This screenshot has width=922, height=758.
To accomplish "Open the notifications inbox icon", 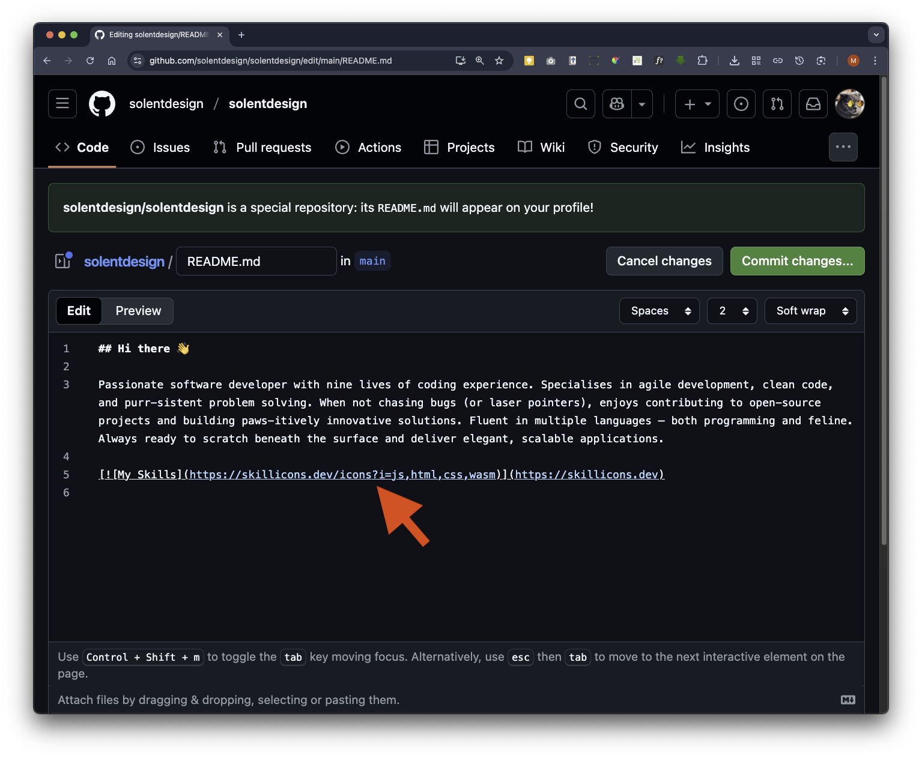I will (813, 104).
